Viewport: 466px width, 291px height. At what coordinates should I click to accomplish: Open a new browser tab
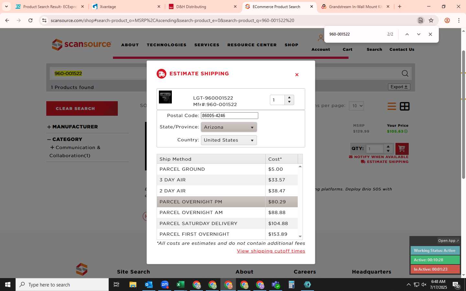pos(400,6)
